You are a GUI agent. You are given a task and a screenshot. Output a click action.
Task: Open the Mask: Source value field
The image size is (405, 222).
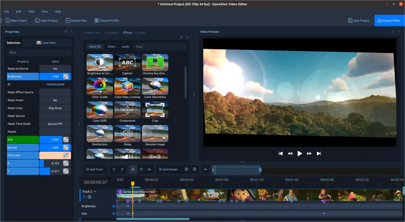coord(55,116)
